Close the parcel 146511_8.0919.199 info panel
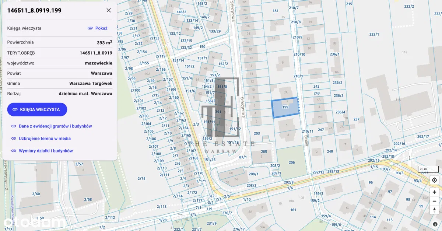This screenshot has width=442, height=231. [109, 10]
